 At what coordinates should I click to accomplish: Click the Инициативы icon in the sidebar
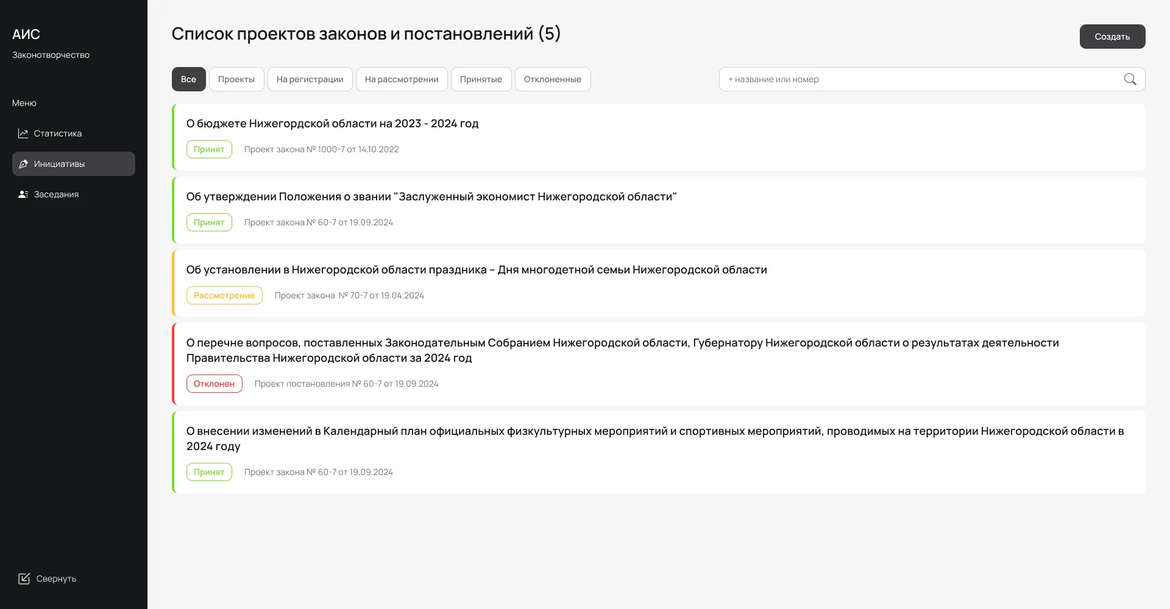click(23, 163)
